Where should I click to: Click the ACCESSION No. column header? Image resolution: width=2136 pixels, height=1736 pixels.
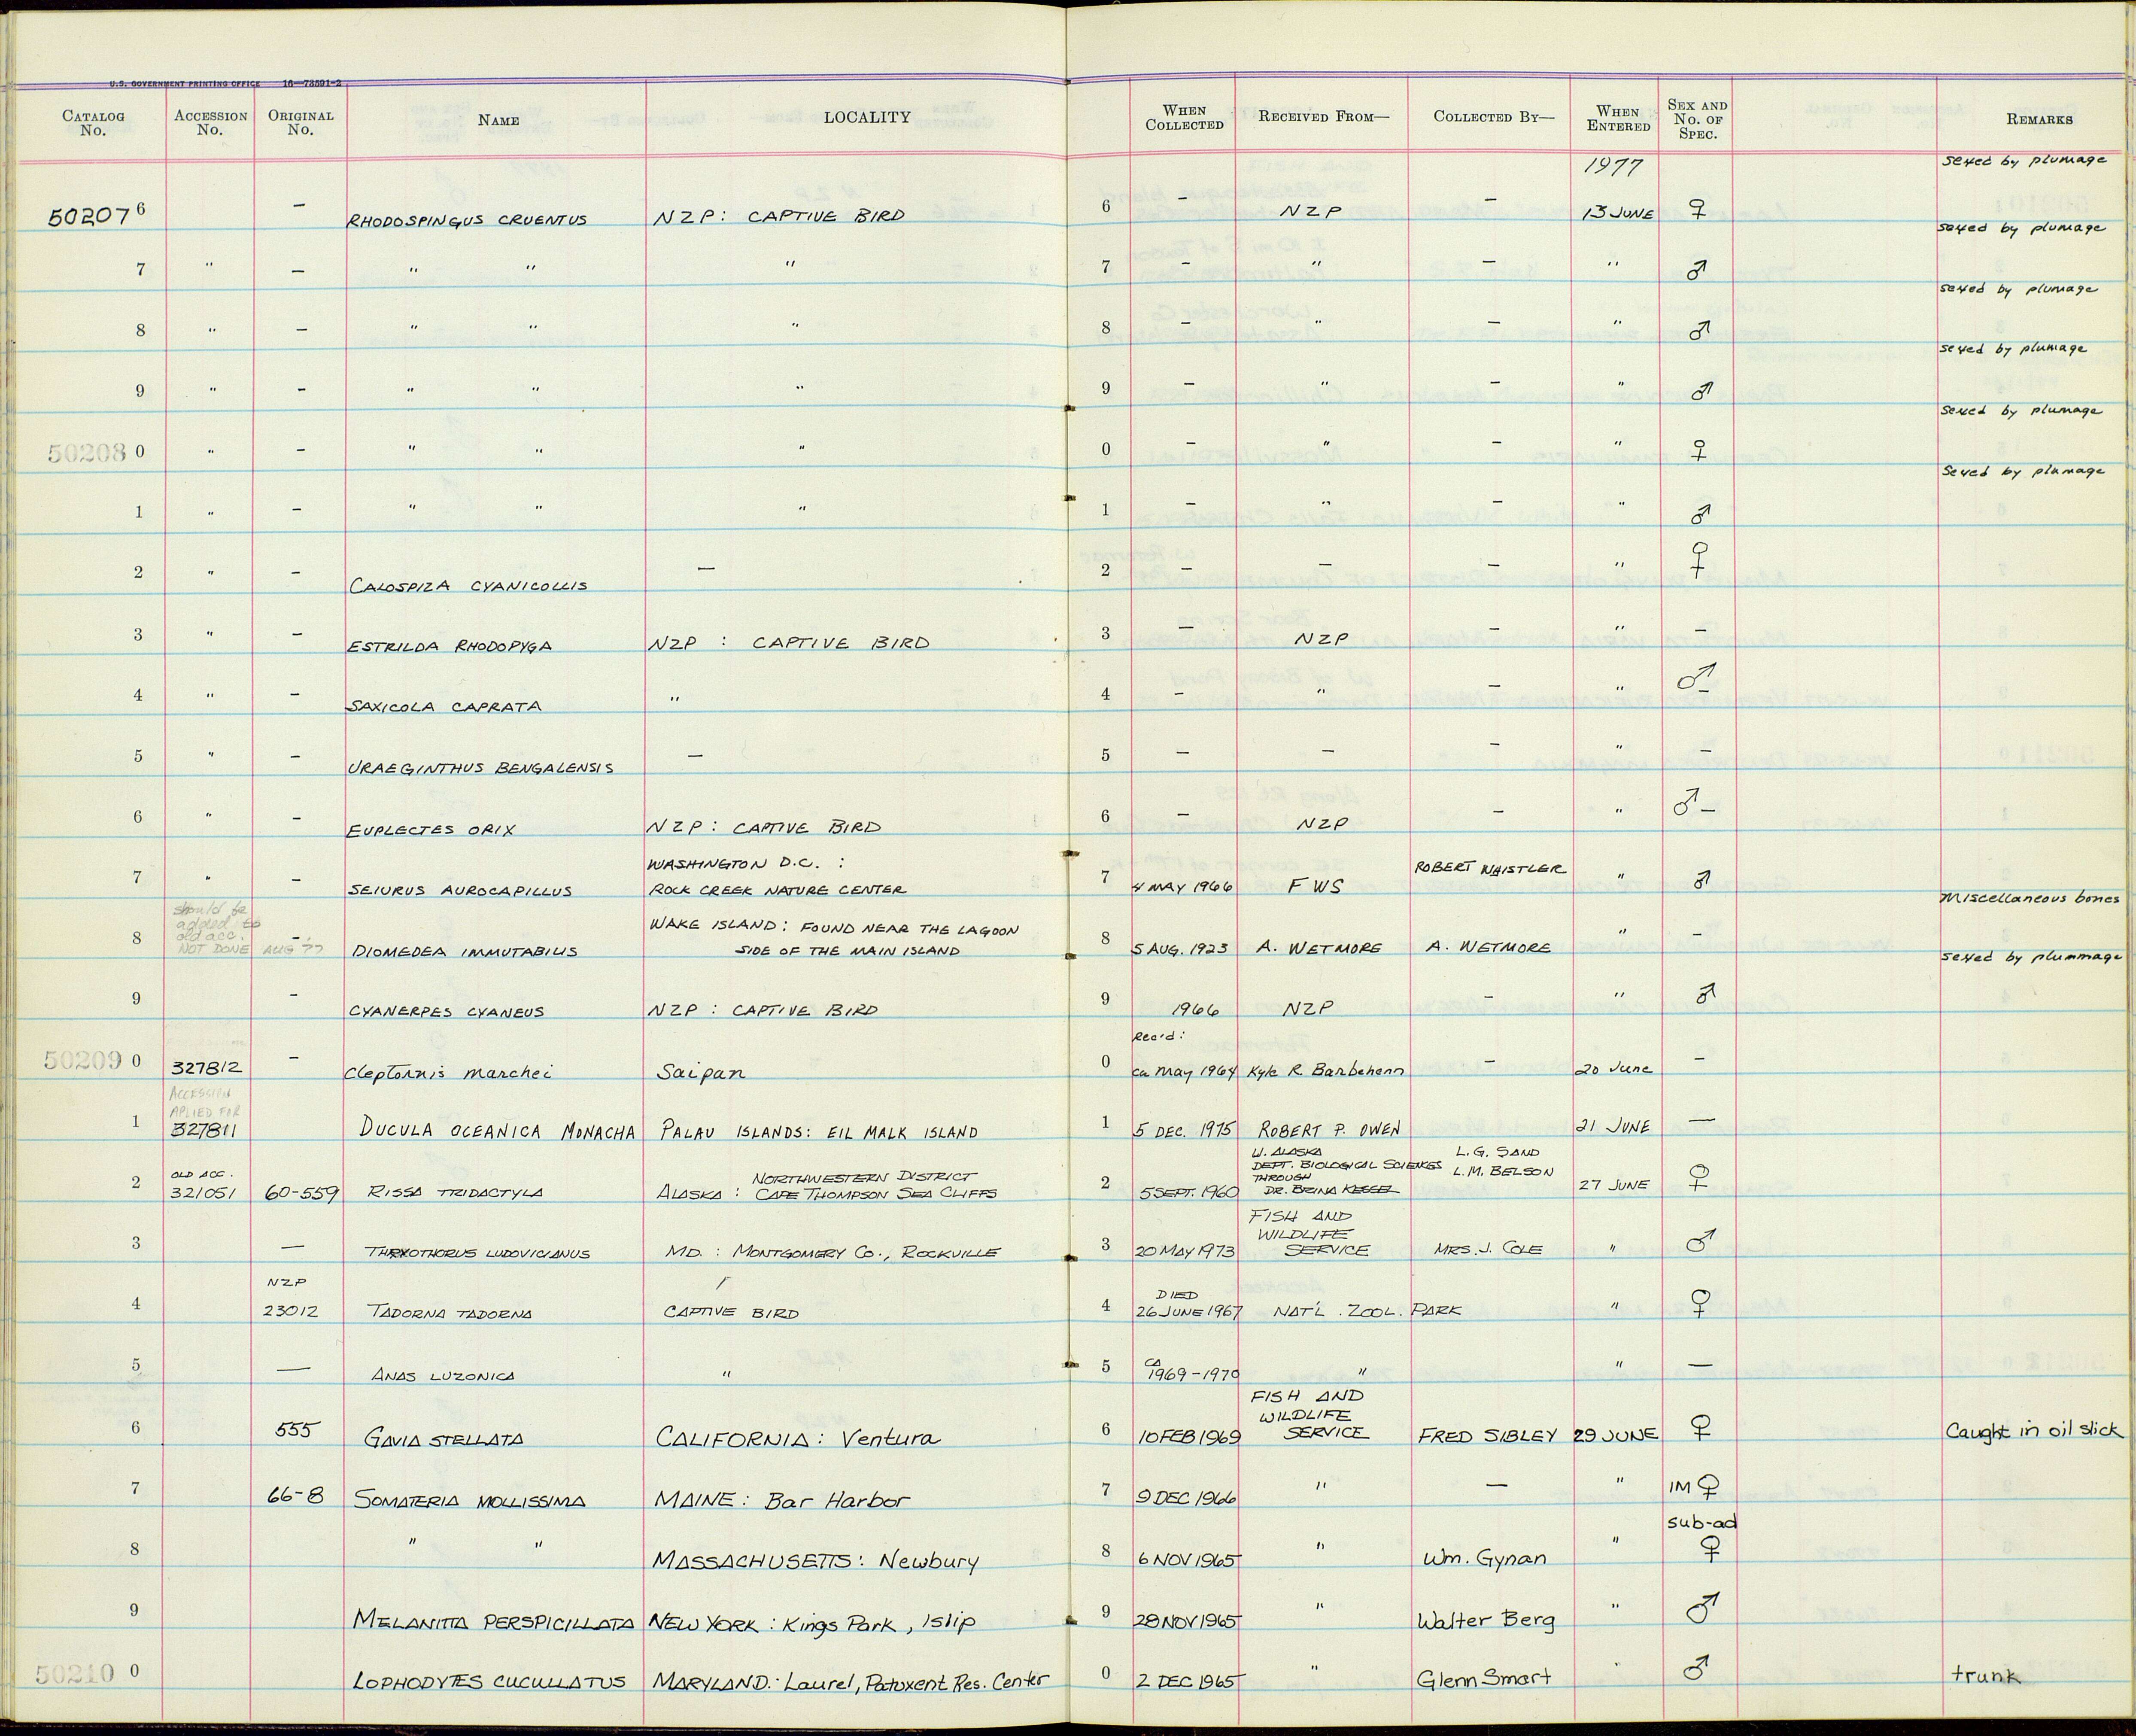pos(210,122)
